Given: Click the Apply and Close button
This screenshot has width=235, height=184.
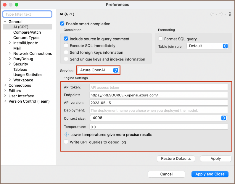Looking at the screenshot, I should tap(210, 174).
